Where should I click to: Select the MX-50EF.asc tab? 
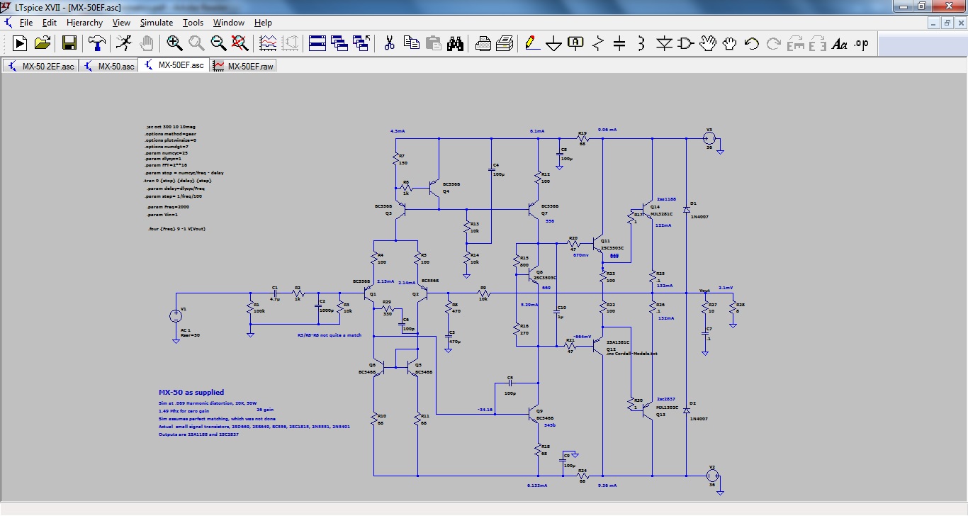tap(174, 65)
